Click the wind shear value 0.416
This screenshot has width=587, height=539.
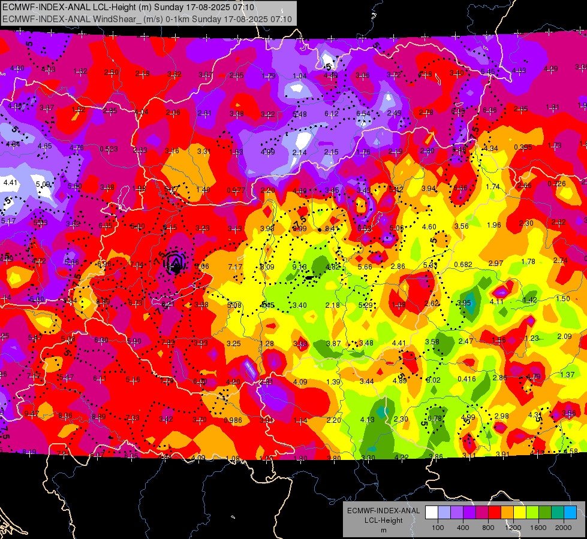pyautogui.click(x=467, y=379)
